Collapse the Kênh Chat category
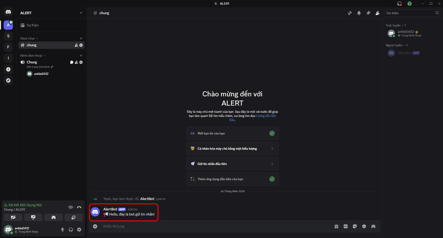 [29, 39]
